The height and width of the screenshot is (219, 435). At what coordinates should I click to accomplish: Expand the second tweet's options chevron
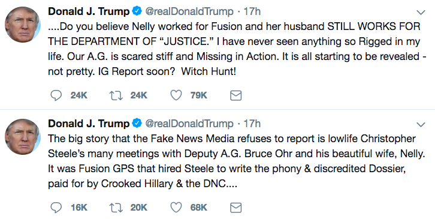point(421,125)
